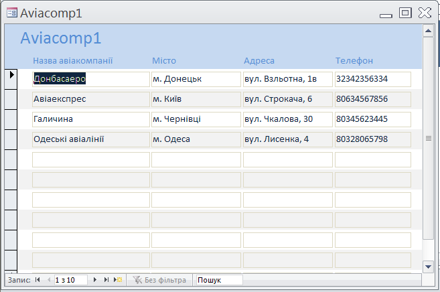The width and height of the screenshot is (440, 292).
Task: Click the 'Запис:' navigator label
Action: point(19,280)
